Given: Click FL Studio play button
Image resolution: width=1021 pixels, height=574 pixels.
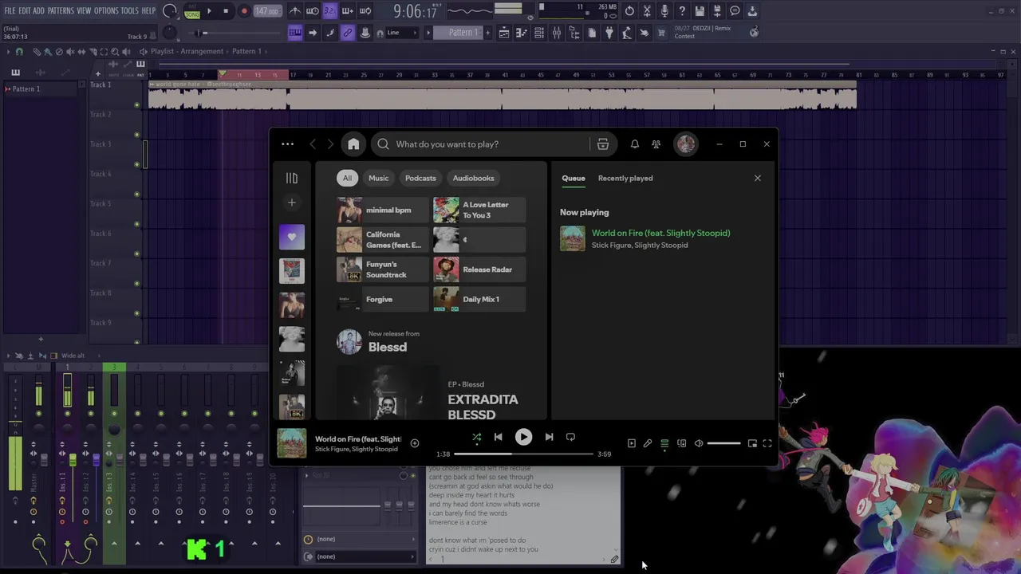Looking at the screenshot, I should 209,11.
